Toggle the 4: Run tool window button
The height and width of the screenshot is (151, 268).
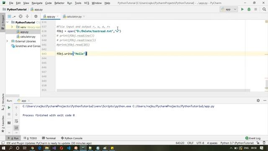13,138
